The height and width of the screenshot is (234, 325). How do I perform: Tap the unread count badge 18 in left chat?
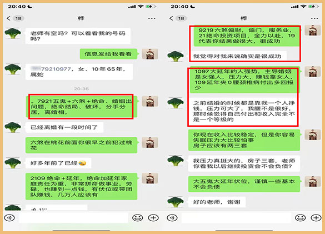pos(18,18)
